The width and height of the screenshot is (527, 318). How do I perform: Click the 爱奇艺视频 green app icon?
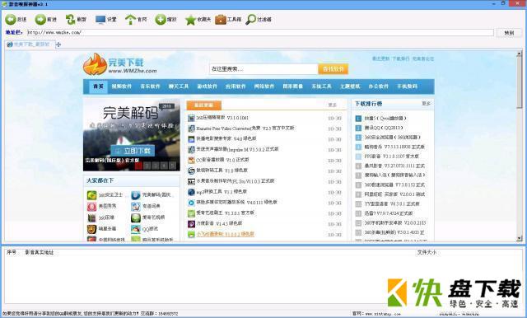(135, 217)
